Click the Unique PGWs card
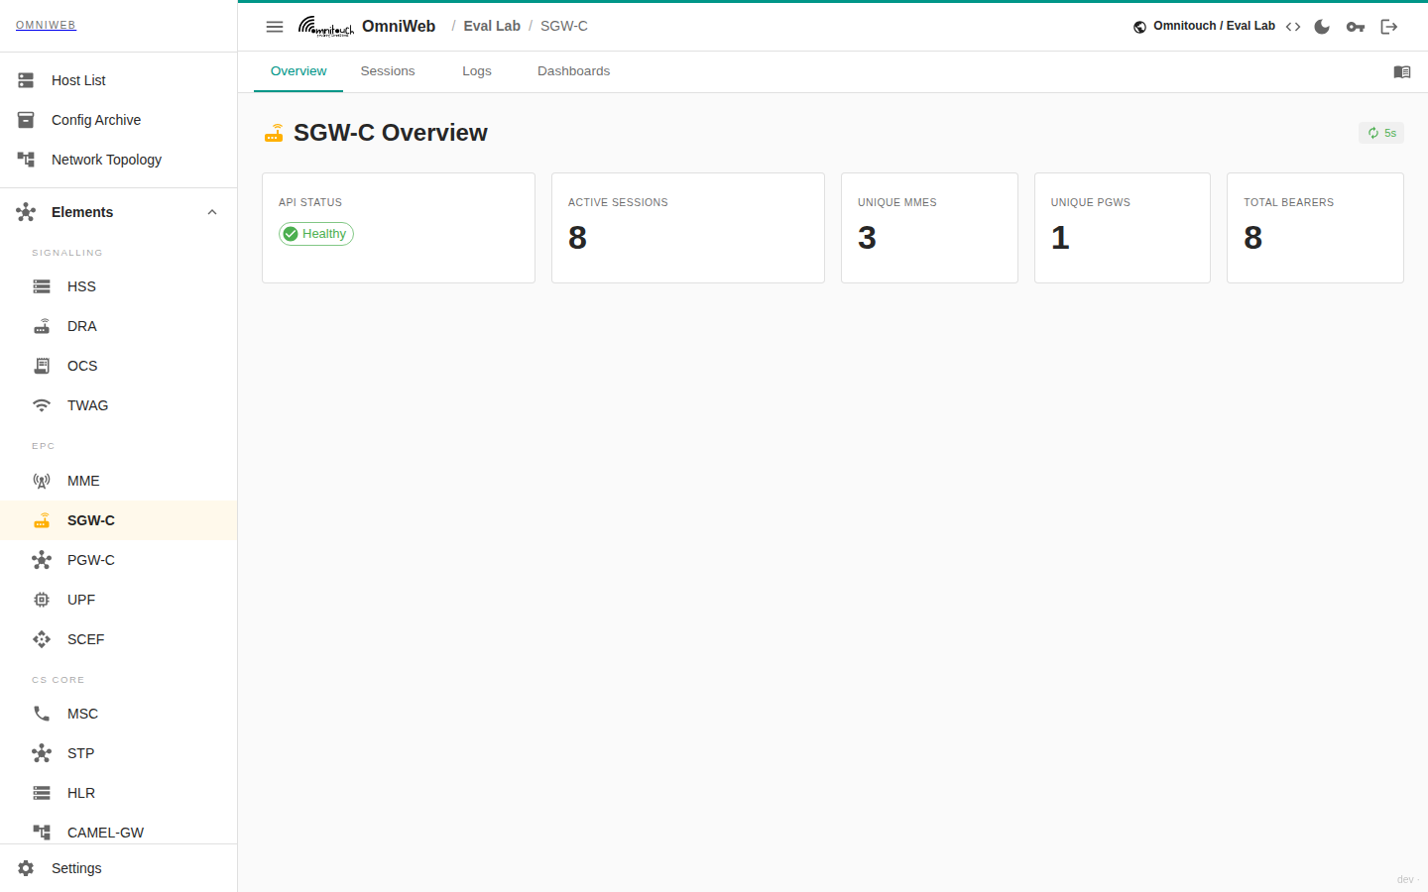Image resolution: width=1428 pixels, height=892 pixels. [x=1123, y=228]
